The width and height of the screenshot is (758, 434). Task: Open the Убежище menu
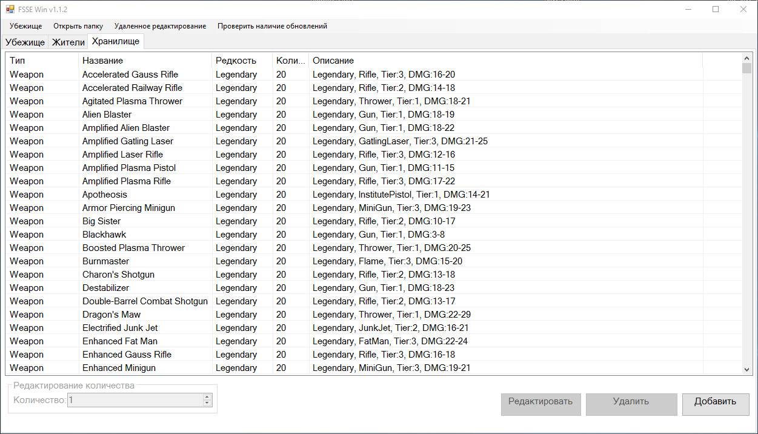point(25,26)
